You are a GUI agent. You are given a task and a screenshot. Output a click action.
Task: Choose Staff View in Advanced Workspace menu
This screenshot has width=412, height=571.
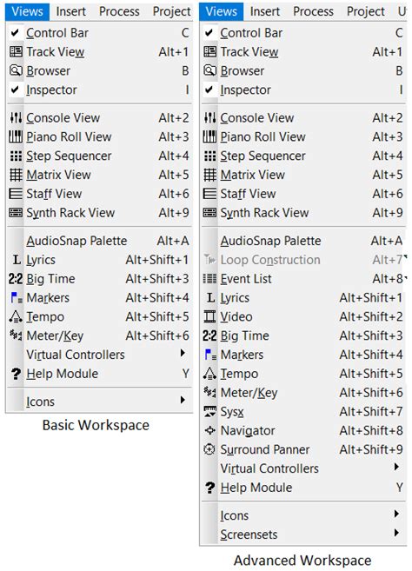point(303,194)
